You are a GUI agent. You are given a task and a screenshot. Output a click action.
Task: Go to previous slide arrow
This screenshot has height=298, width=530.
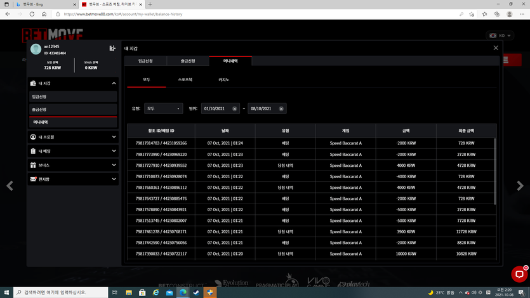pyautogui.click(x=10, y=186)
